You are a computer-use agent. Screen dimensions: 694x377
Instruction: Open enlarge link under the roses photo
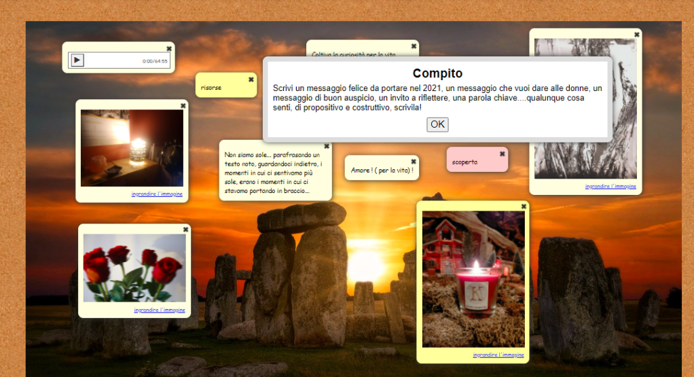coord(160,310)
